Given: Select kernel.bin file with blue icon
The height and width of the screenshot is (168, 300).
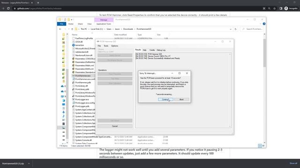Looking at the screenshot, I should point(80,45).
